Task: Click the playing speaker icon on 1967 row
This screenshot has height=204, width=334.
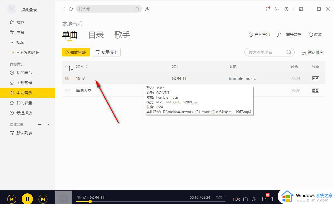Action: (67, 78)
